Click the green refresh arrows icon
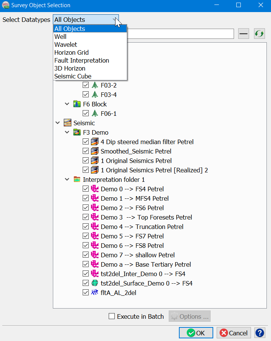This screenshot has width=271, height=341. click(259, 34)
